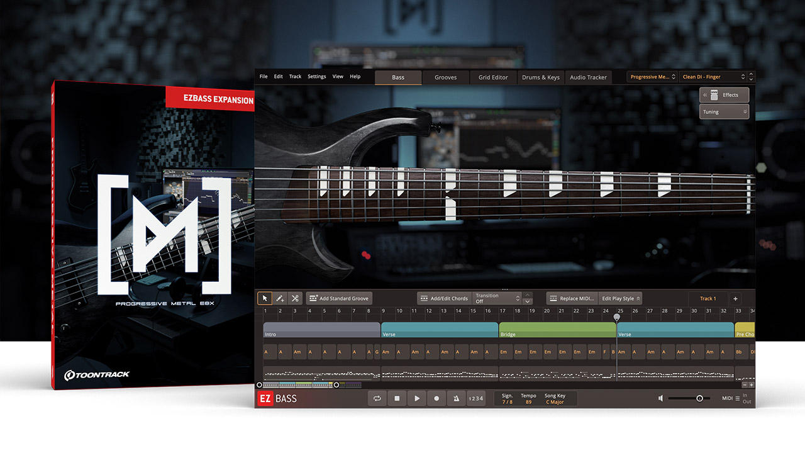This screenshot has height=453, width=805.
Task: Select the arrow pointer tool
Action: point(265,298)
